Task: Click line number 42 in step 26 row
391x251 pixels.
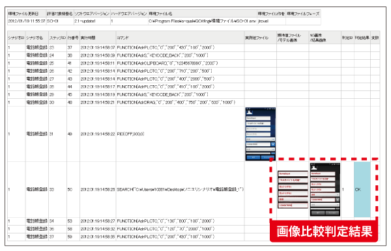Action: pos(73,71)
